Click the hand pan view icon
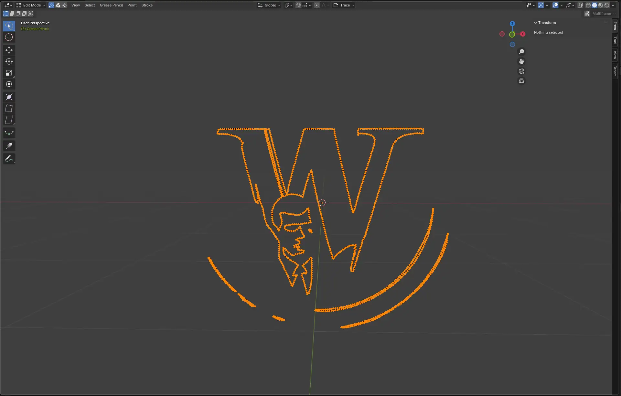The height and width of the screenshot is (396, 621). coord(521,61)
